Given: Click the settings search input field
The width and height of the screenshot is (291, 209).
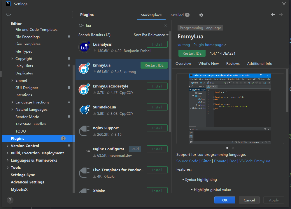Looking at the screenshot, I should coord(39,15).
